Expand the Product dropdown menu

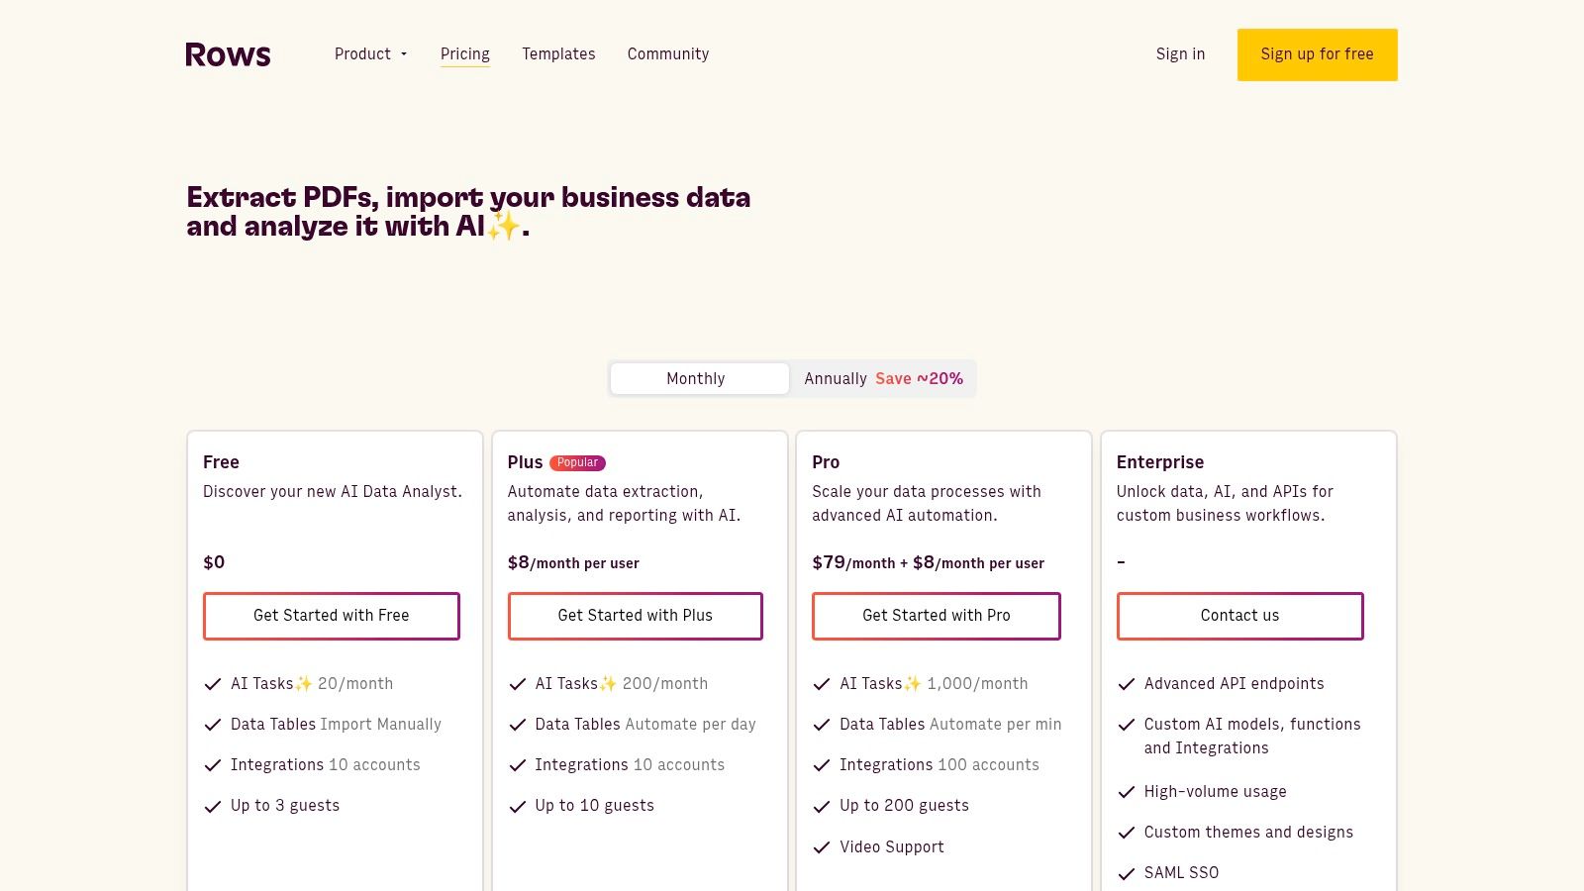point(370,54)
